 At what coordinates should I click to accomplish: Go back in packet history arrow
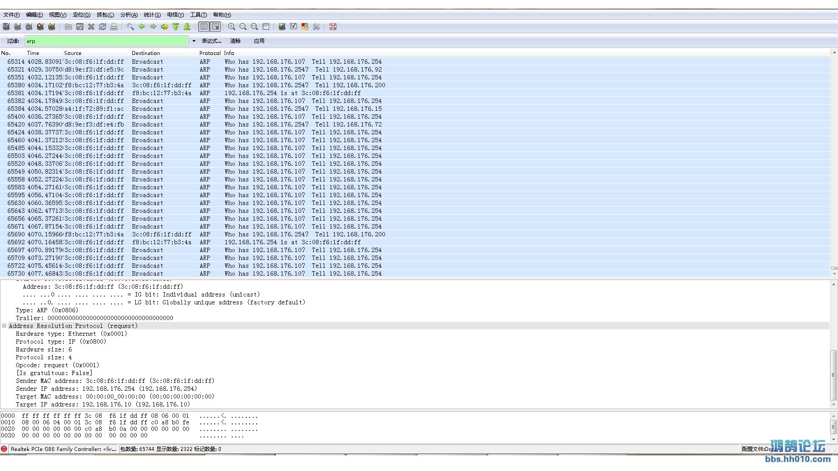click(x=142, y=27)
